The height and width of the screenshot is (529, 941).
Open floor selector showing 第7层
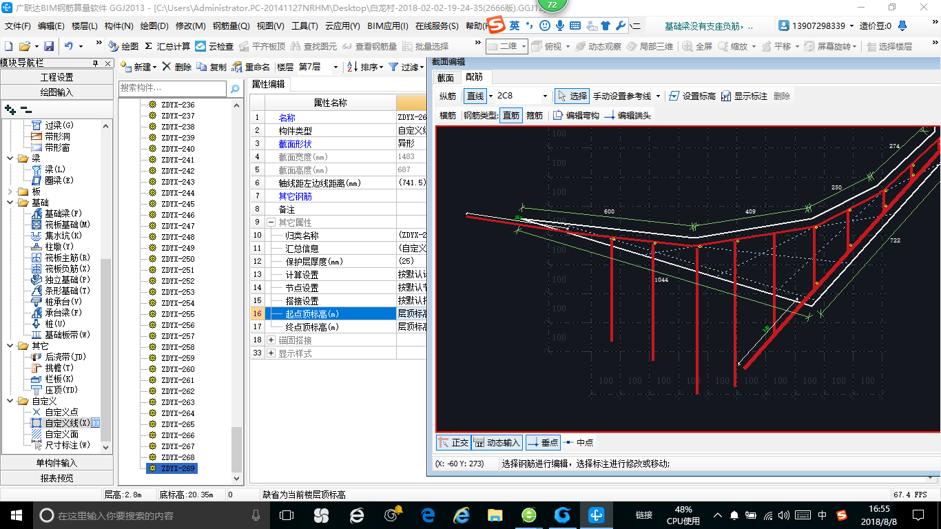click(x=318, y=67)
